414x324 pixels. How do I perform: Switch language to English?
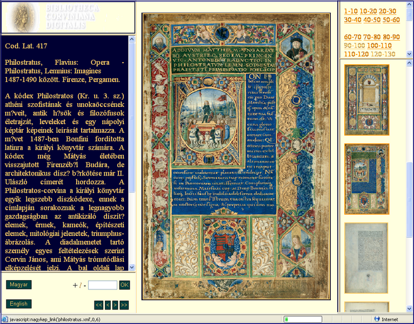click(19, 304)
